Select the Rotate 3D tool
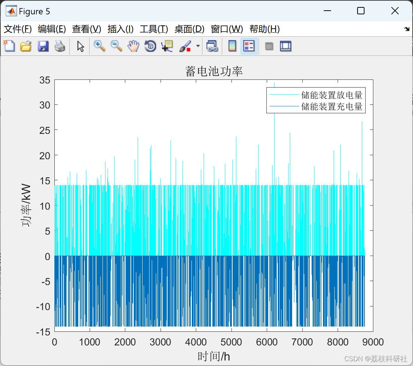Screen dimensions: 413x366 coord(150,46)
